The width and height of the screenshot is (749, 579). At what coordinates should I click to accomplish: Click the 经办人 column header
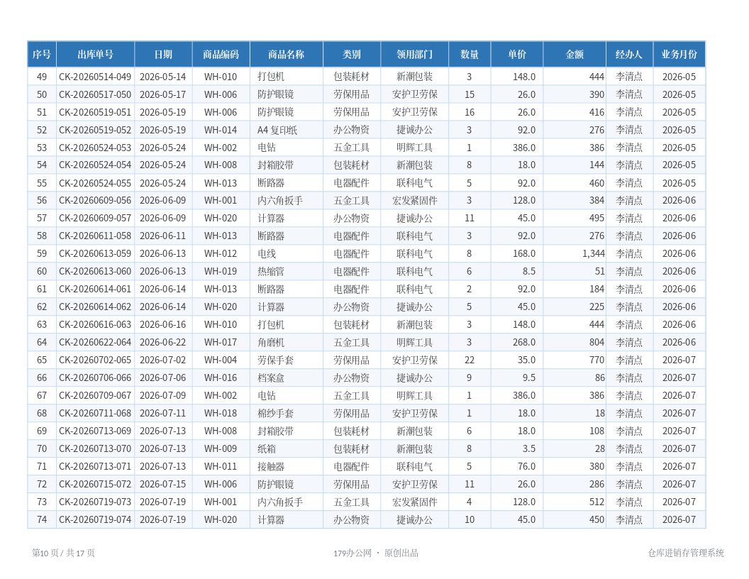click(629, 55)
